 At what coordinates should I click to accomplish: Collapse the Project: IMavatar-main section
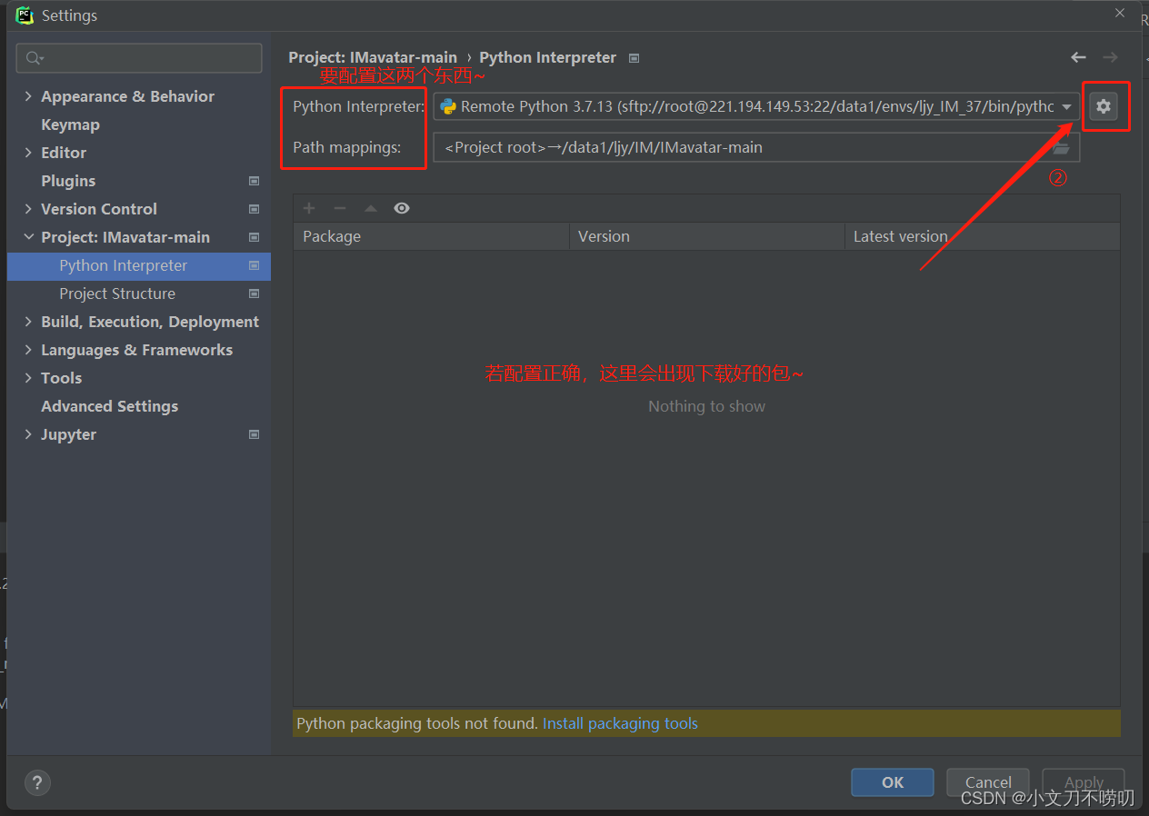point(28,237)
